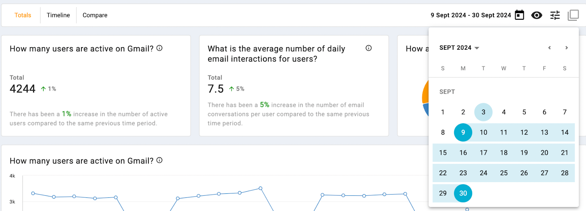Click the previous month chevron in calendar
The image size is (586, 211).
pos(549,48)
